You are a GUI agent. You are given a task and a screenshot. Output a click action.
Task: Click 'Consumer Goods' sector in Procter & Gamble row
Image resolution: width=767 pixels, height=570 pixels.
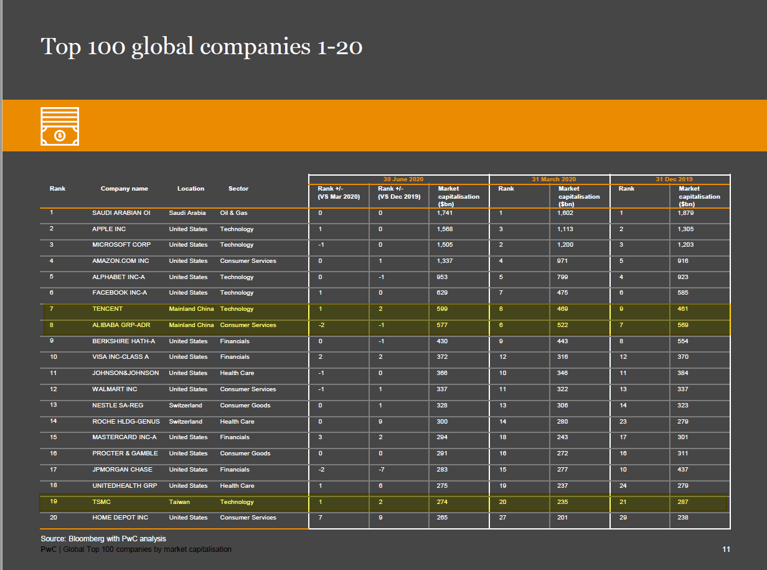(x=245, y=454)
